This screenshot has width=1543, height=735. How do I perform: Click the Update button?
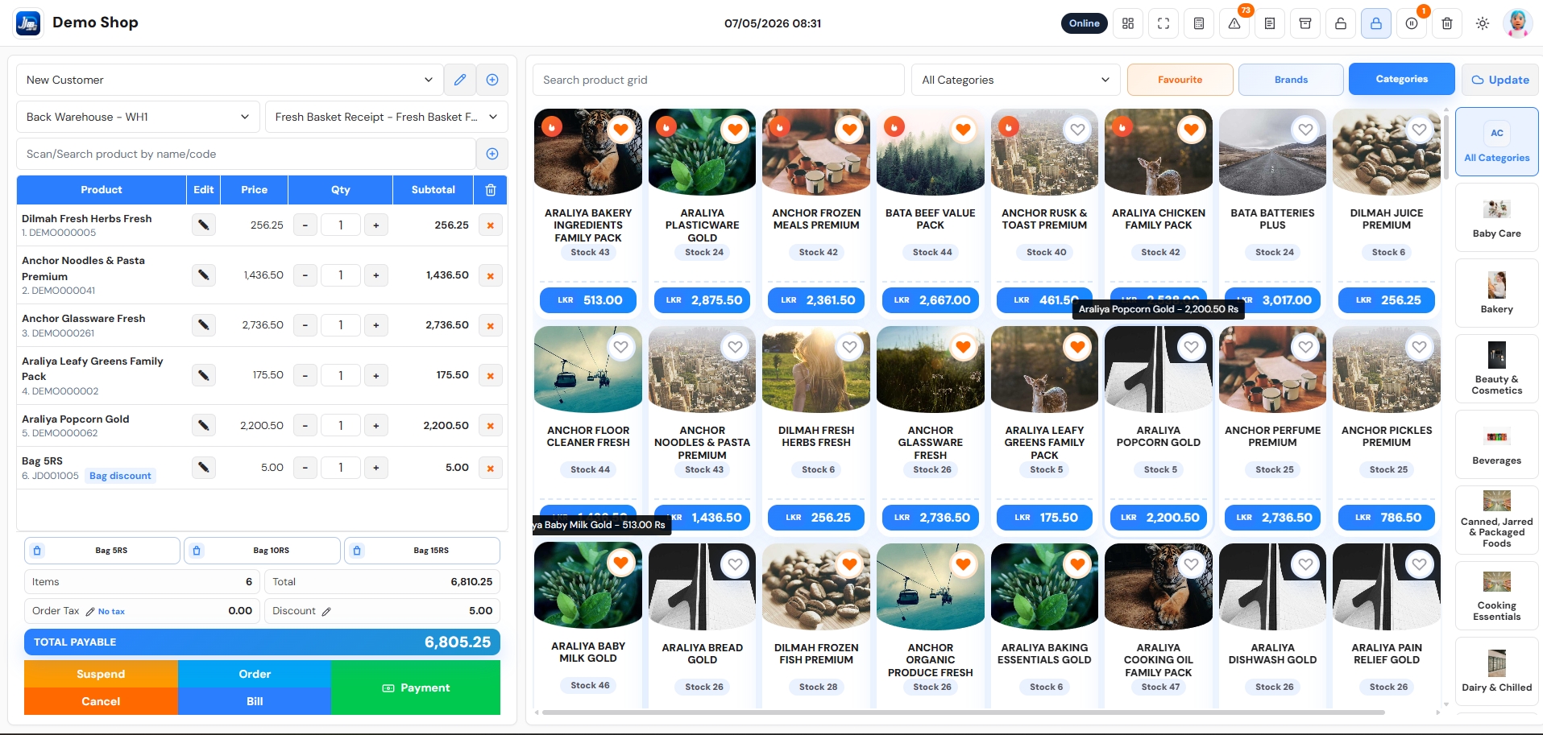coord(1500,80)
